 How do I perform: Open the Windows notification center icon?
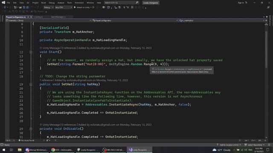tap(268, 150)
